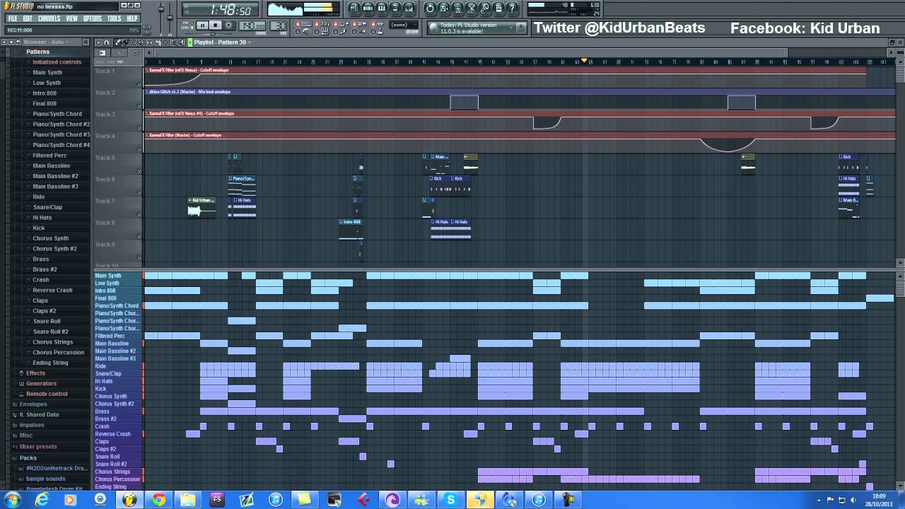Toggle mute on playlist Track 1
This screenshot has height=509, width=905.
click(139, 84)
